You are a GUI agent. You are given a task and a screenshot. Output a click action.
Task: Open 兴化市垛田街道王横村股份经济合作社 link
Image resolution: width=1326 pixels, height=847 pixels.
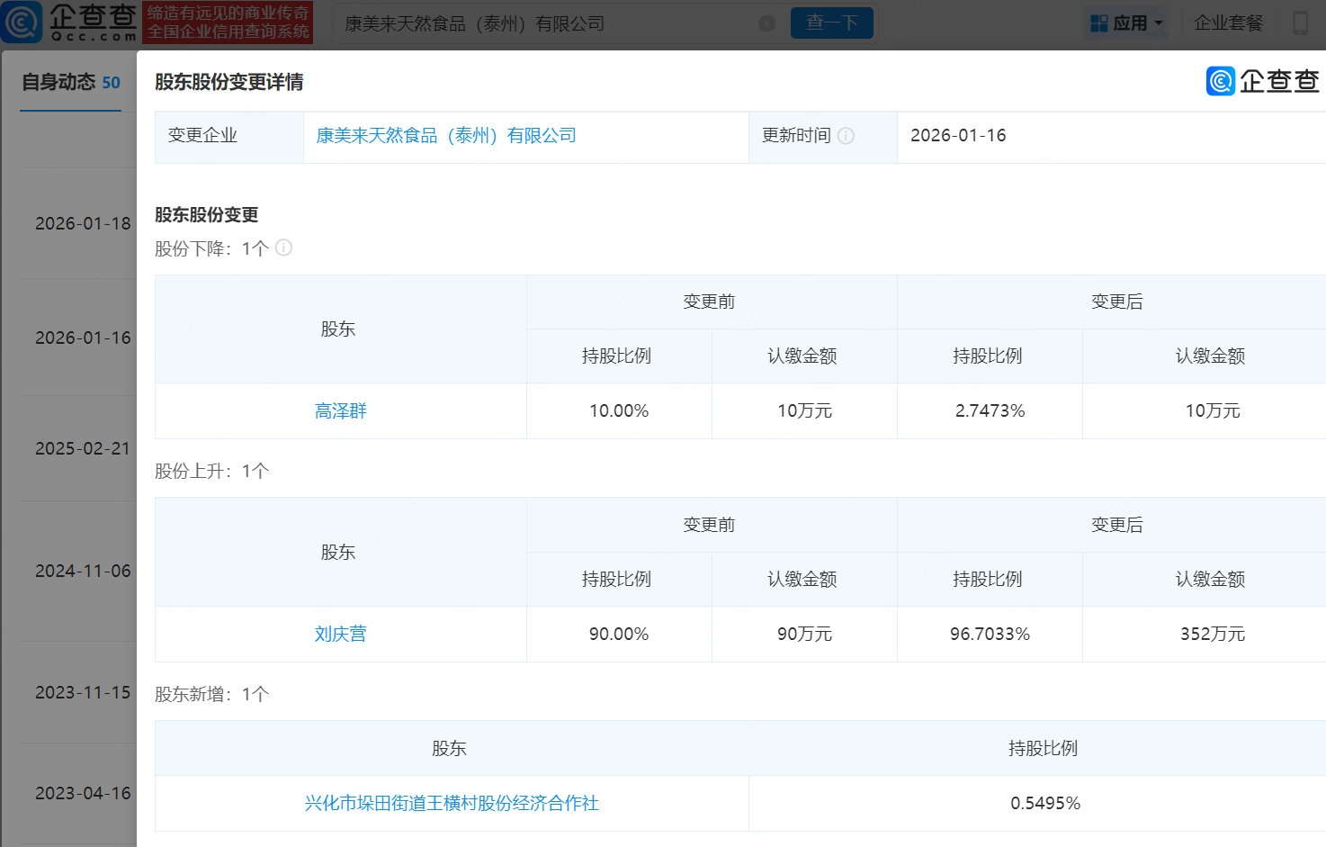[x=452, y=804]
